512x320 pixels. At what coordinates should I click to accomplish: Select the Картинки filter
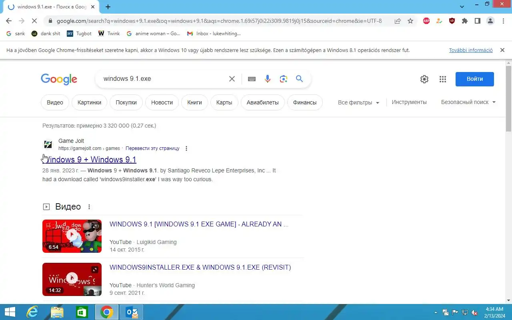[x=89, y=102]
